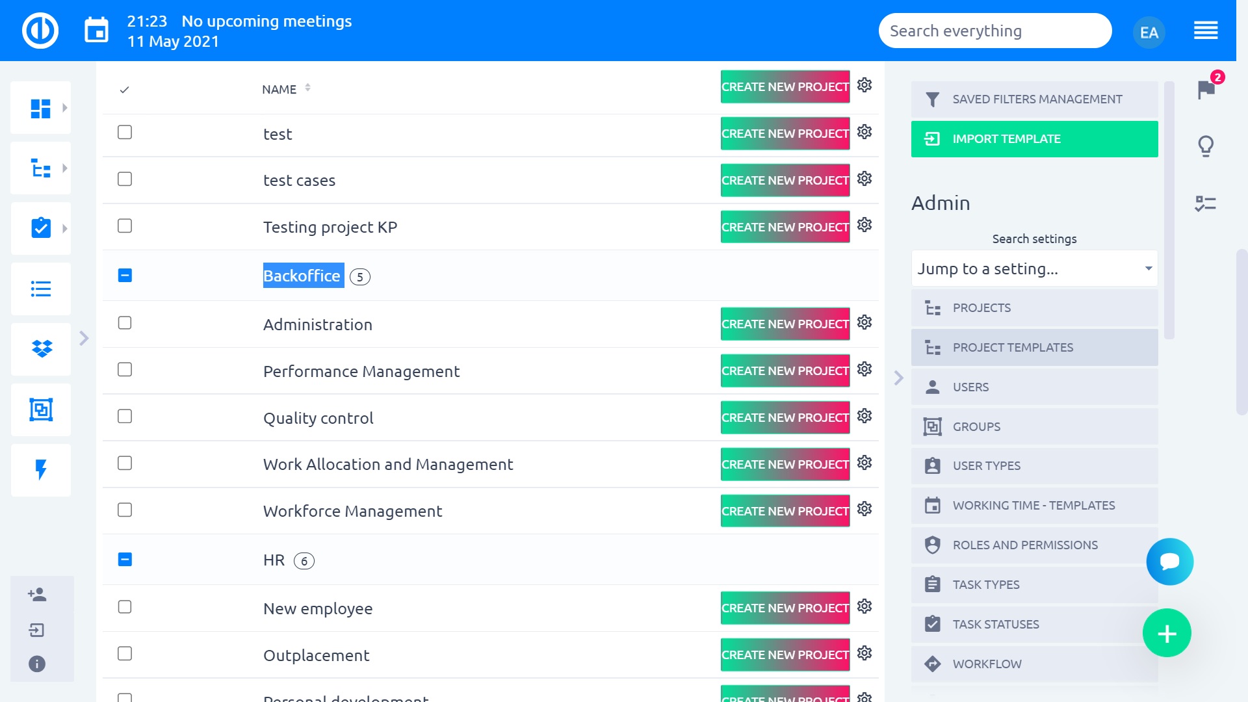Screen dimensions: 1248x702
Task: Check the checkbox next to Administration
Action: [124, 323]
